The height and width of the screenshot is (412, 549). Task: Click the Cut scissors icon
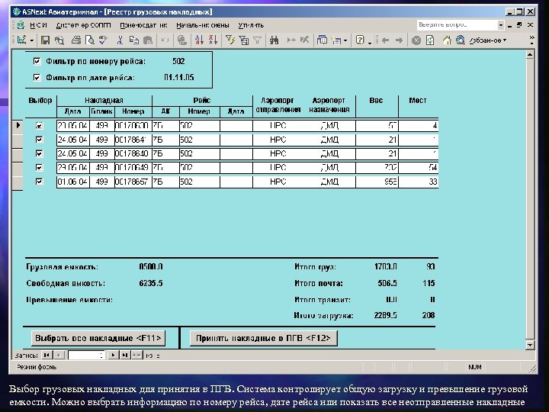(120, 40)
